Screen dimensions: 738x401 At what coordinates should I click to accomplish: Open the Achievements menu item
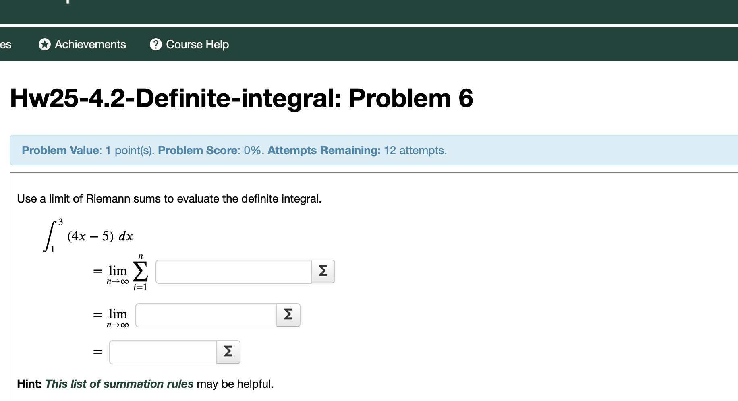[x=83, y=44]
